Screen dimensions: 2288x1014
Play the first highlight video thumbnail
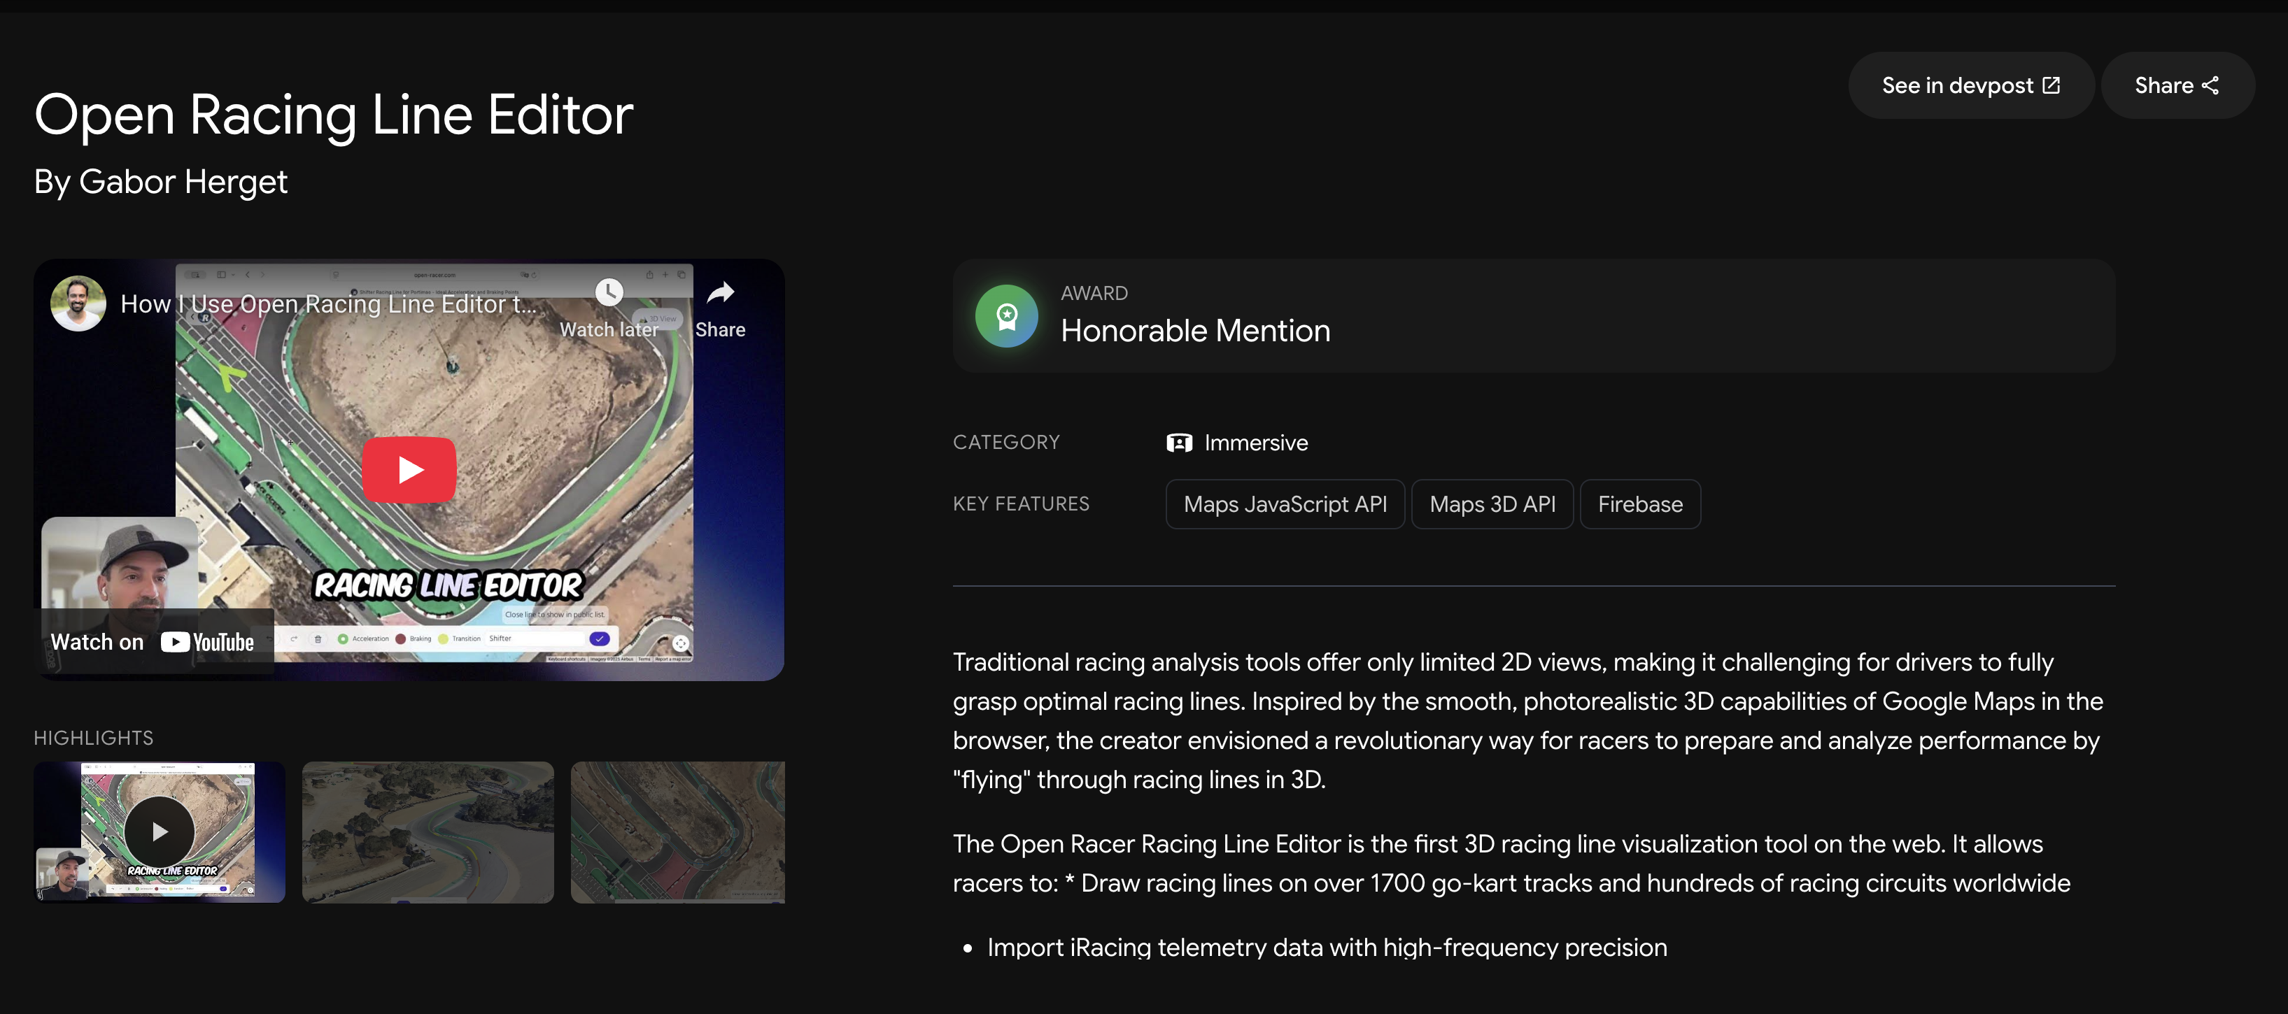(x=159, y=832)
